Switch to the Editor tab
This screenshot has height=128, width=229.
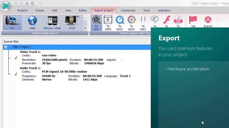[83, 10]
